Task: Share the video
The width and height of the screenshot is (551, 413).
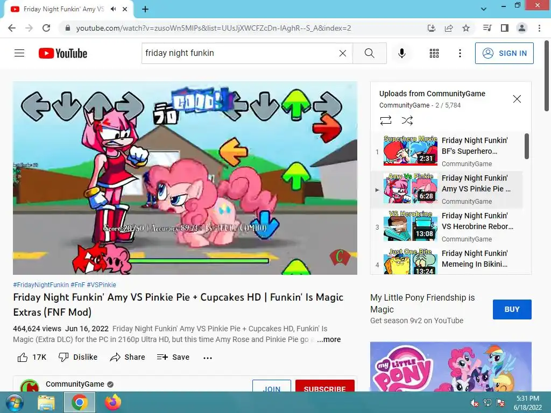Action: coord(127,357)
